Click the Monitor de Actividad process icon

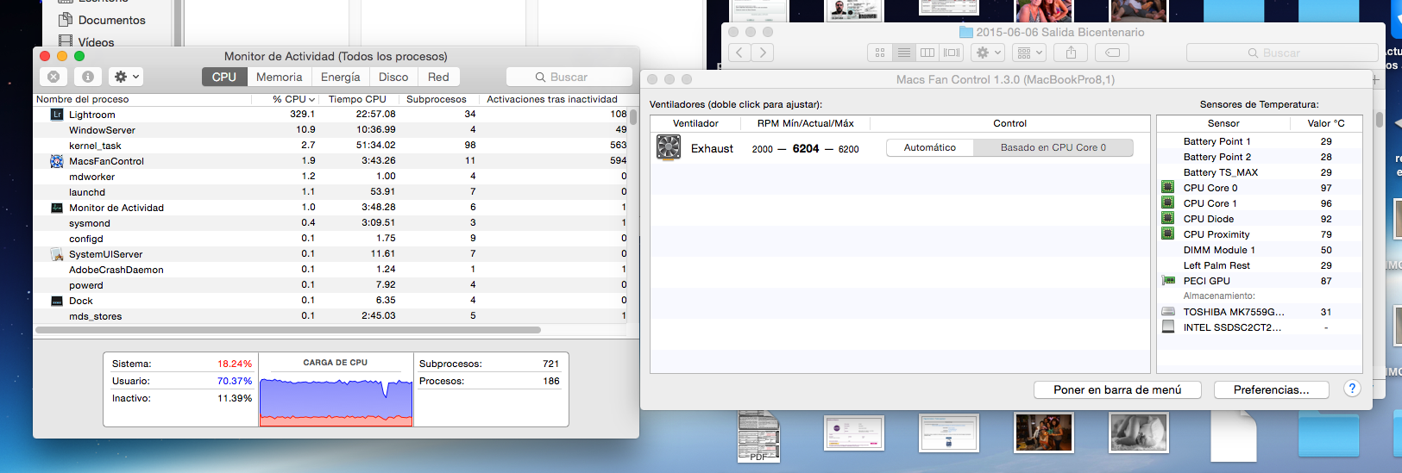click(57, 208)
